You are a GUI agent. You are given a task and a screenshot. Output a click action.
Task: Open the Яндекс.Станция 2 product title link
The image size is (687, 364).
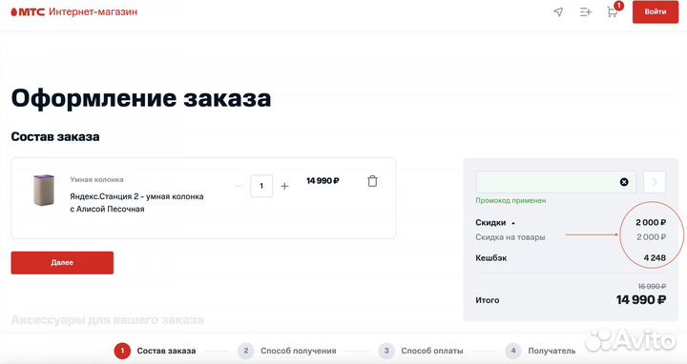(x=136, y=203)
